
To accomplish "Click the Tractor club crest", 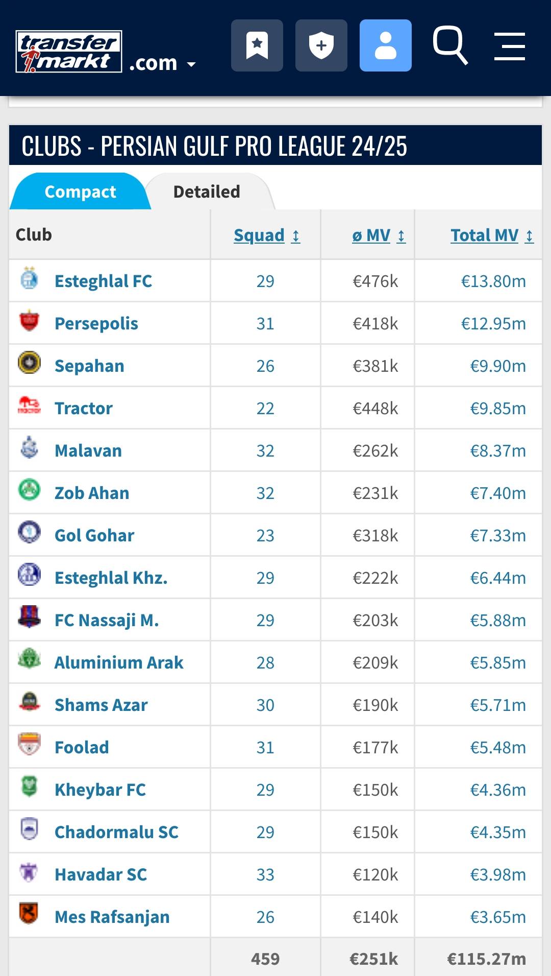I will pos(29,406).
